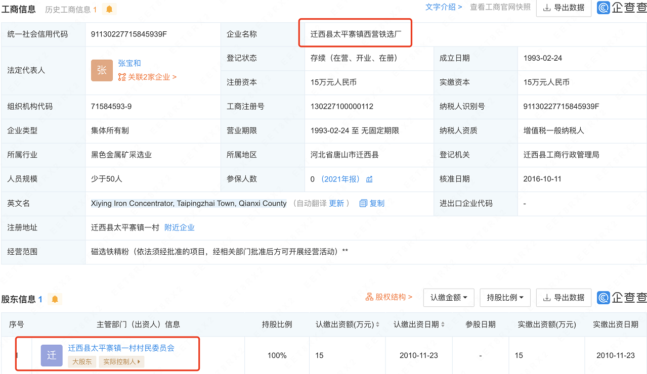Open the 文字介绍 link
This screenshot has height=374, width=647.
coord(441,7)
